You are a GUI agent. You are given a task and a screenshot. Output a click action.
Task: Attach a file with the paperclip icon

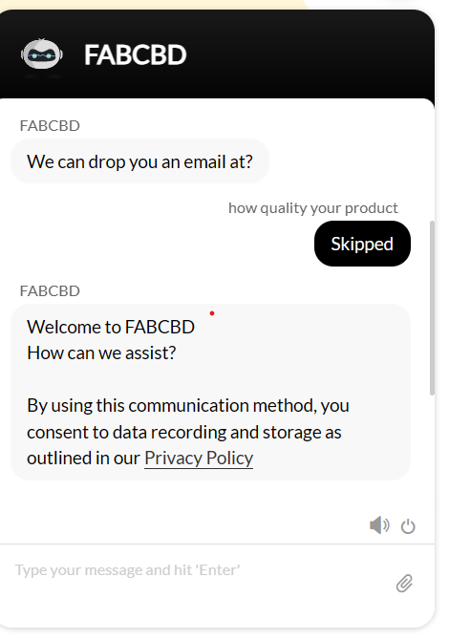[404, 583]
